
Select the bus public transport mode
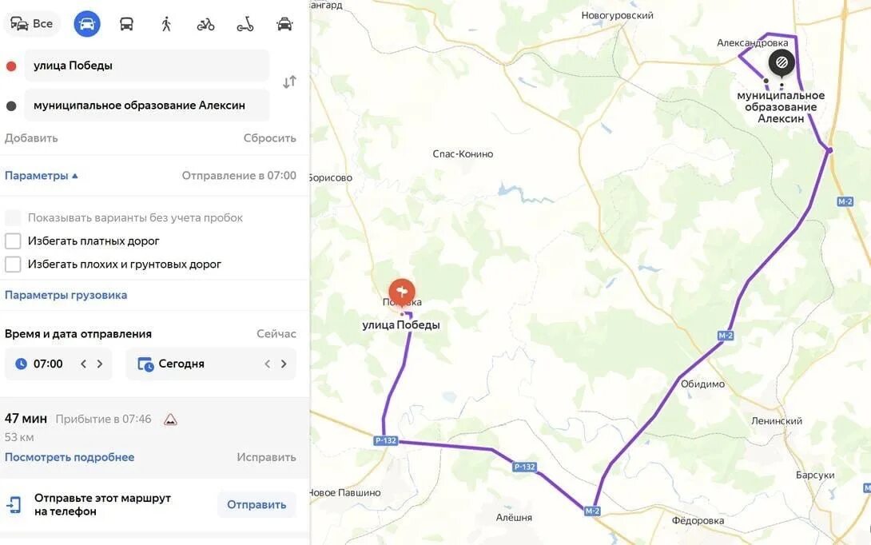126,25
